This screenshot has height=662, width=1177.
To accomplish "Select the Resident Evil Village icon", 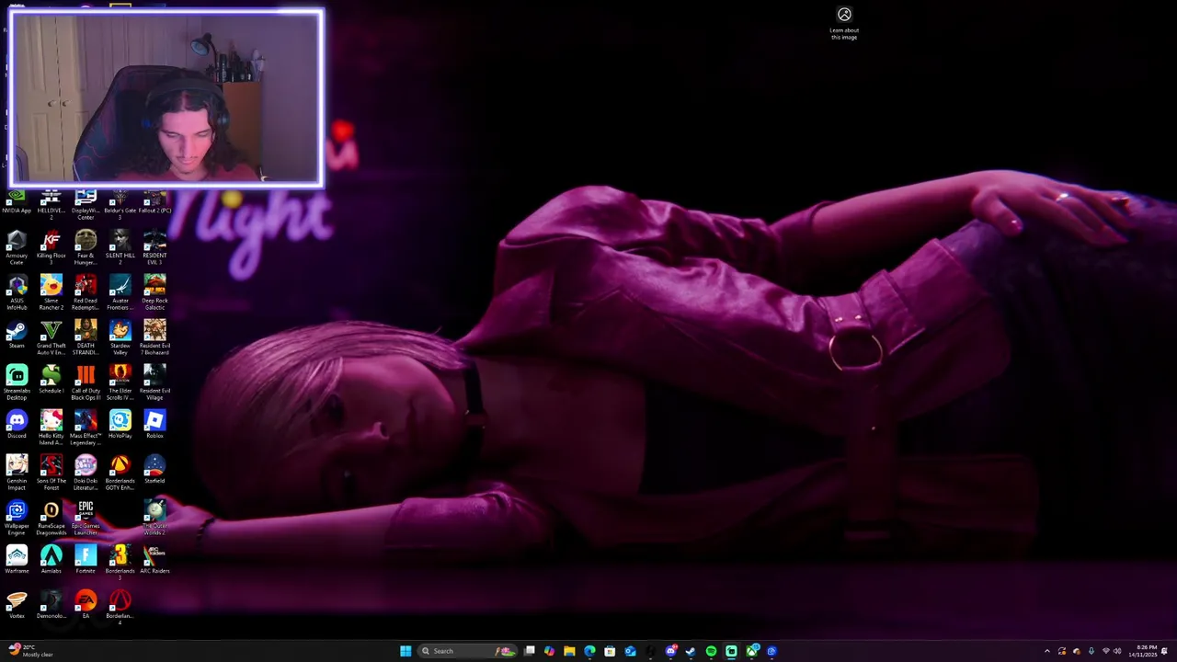I will (154, 382).
